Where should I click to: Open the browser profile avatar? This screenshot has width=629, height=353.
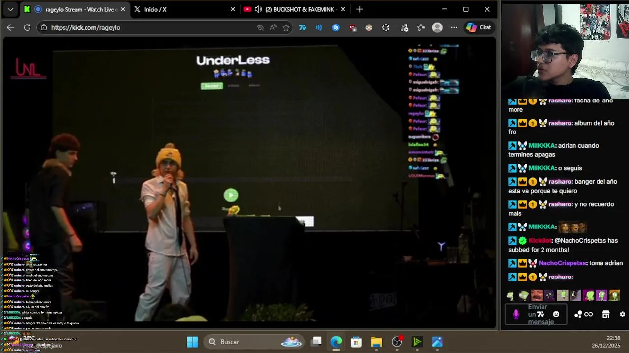click(x=437, y=27)
